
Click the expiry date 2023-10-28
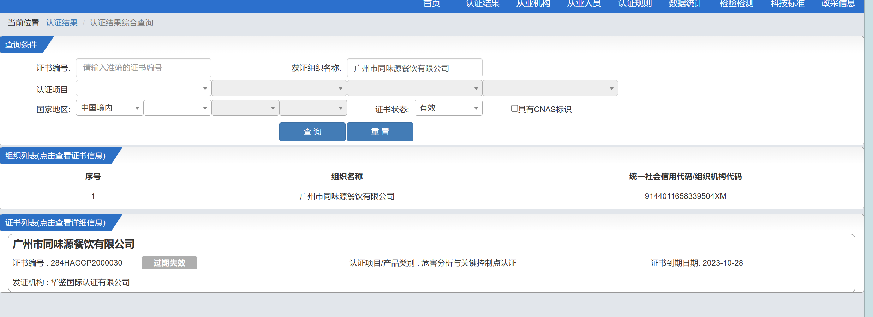point(723,263)
